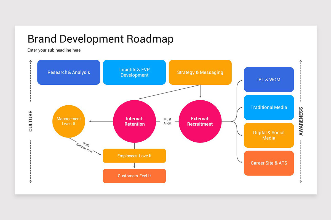Screen dimensions: 331x220
Task: Click the Internal: Retention circle
Action: tap(134, 121)
